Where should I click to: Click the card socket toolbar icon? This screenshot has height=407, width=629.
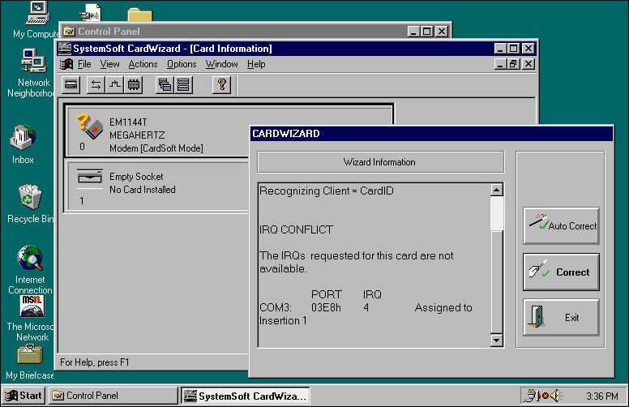pyautogui.click(x=71, y=84)
